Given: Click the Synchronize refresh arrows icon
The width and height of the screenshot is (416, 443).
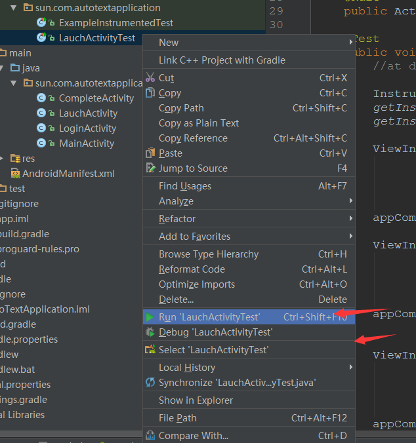Looking at the screenshot, I should tap(150, 382).
